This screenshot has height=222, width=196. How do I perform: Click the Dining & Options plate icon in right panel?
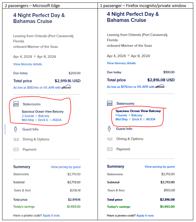(110, 139)
